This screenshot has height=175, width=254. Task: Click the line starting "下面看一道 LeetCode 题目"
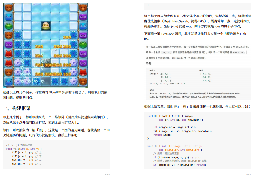coord(195,34)
